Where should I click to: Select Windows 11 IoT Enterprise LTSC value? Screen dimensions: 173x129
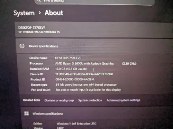point(76,123)
